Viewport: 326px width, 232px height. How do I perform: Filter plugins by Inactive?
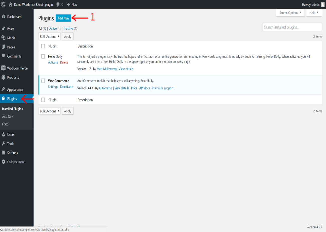coord(68,29)
